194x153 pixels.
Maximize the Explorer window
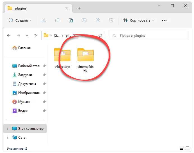coord(172,6)
